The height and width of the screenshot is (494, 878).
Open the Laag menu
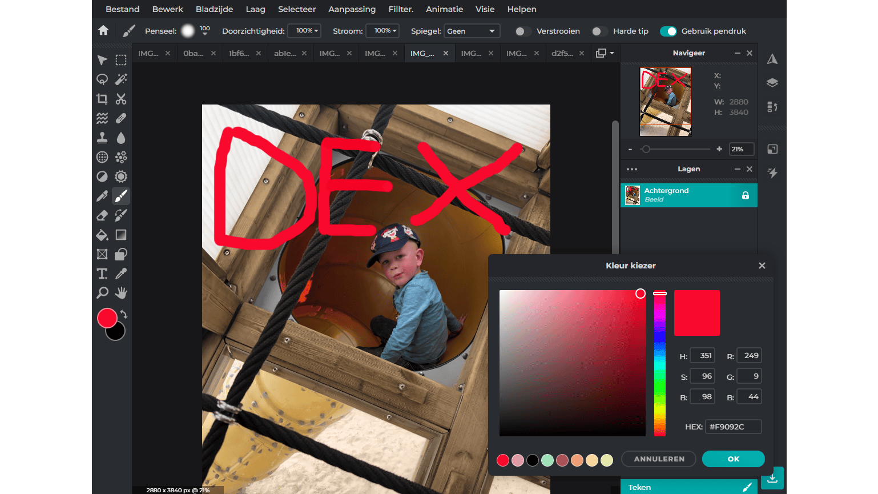point(256,9)
